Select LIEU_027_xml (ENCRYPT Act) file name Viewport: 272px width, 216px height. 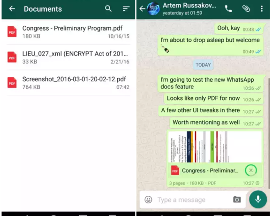(75, 54)
